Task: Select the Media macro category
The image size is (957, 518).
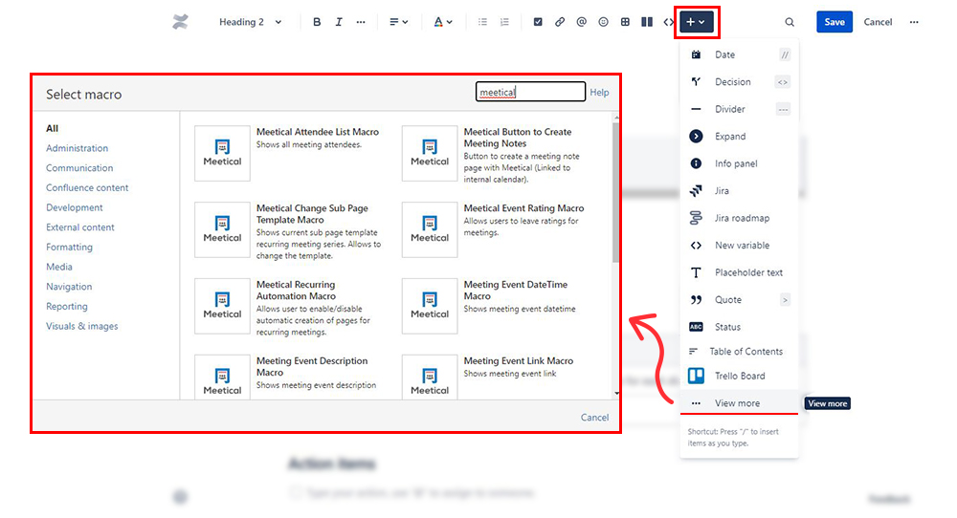Action: point(59,267)
